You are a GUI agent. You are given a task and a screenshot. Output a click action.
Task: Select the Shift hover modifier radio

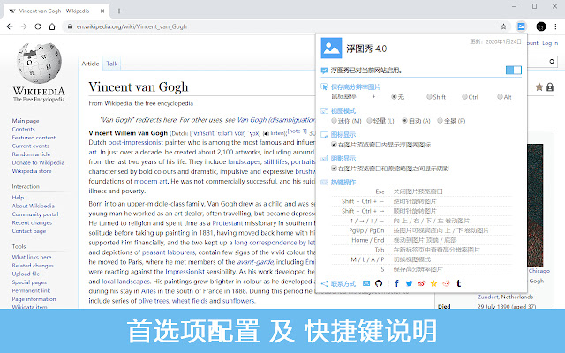tap(429, 97)
